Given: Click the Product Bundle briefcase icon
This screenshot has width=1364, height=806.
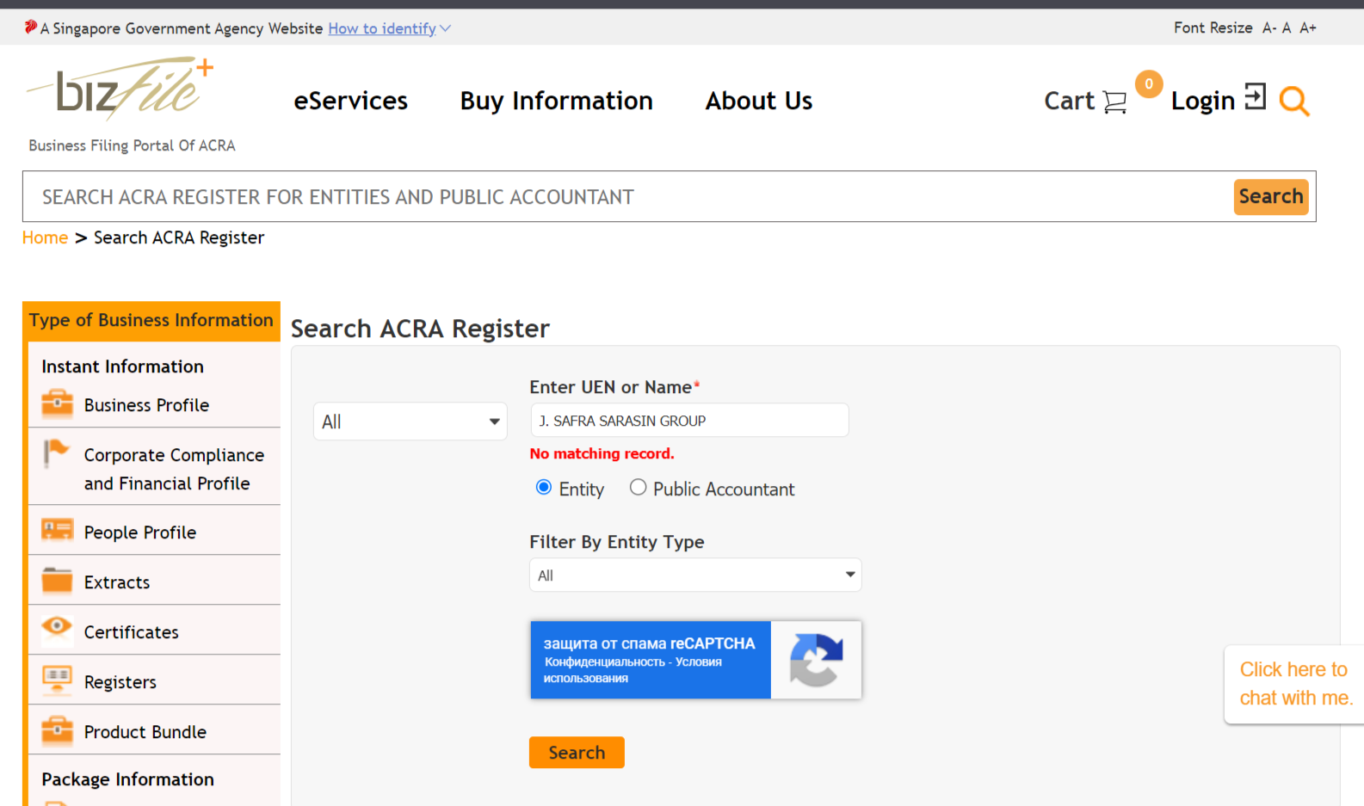Looking at the screenshot, I should (58, 730).
